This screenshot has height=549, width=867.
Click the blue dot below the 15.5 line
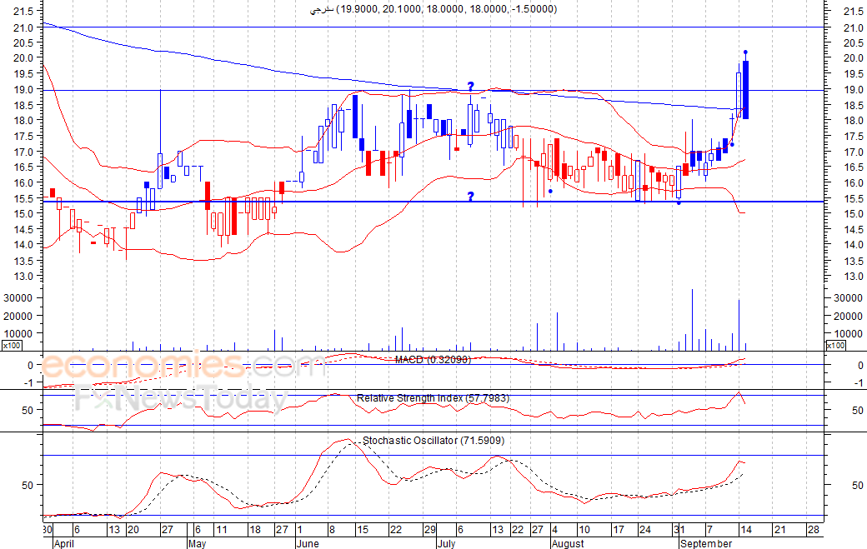(x=679, y=202)
